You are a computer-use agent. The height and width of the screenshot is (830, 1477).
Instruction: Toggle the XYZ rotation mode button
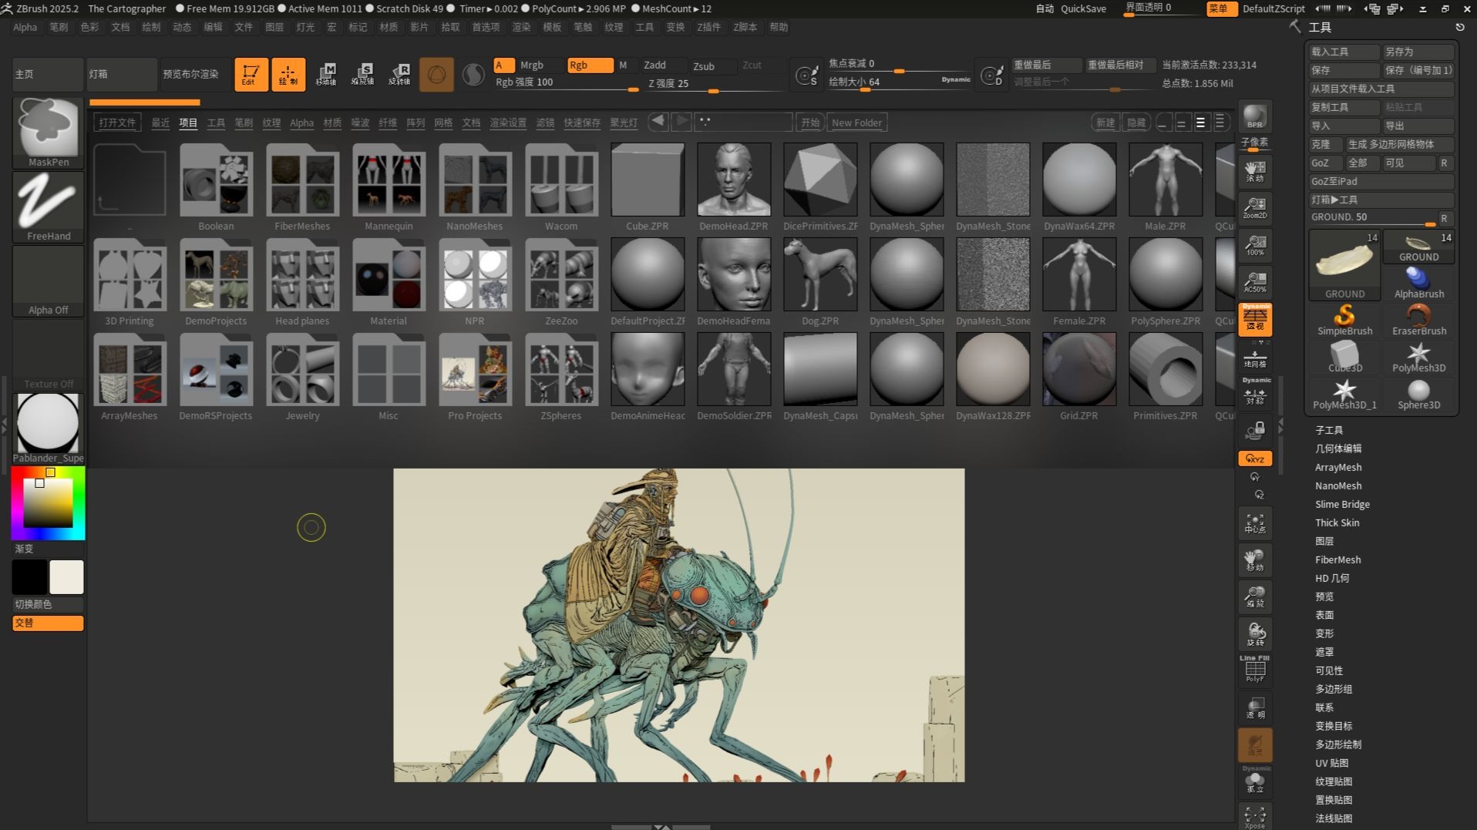tap(1255, 459)
